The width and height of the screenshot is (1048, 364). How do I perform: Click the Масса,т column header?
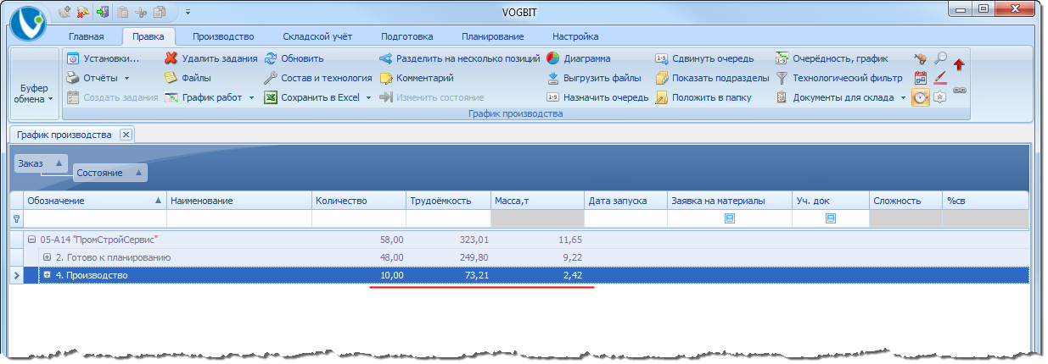[x=537, y=201]
